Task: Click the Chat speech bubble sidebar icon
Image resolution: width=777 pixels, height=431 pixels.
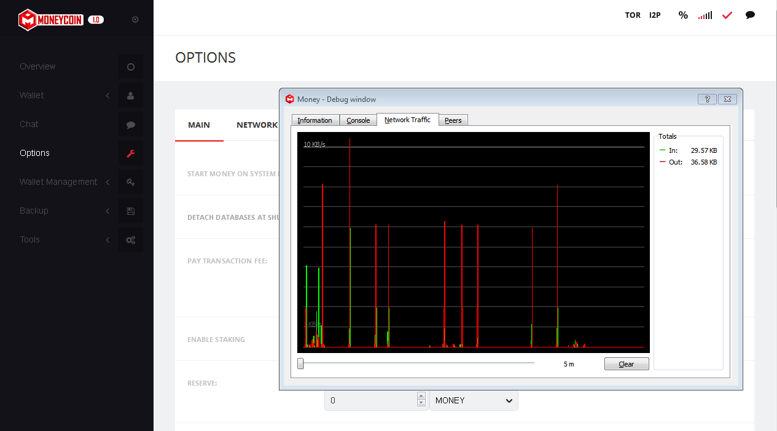Action: (131, 125)
